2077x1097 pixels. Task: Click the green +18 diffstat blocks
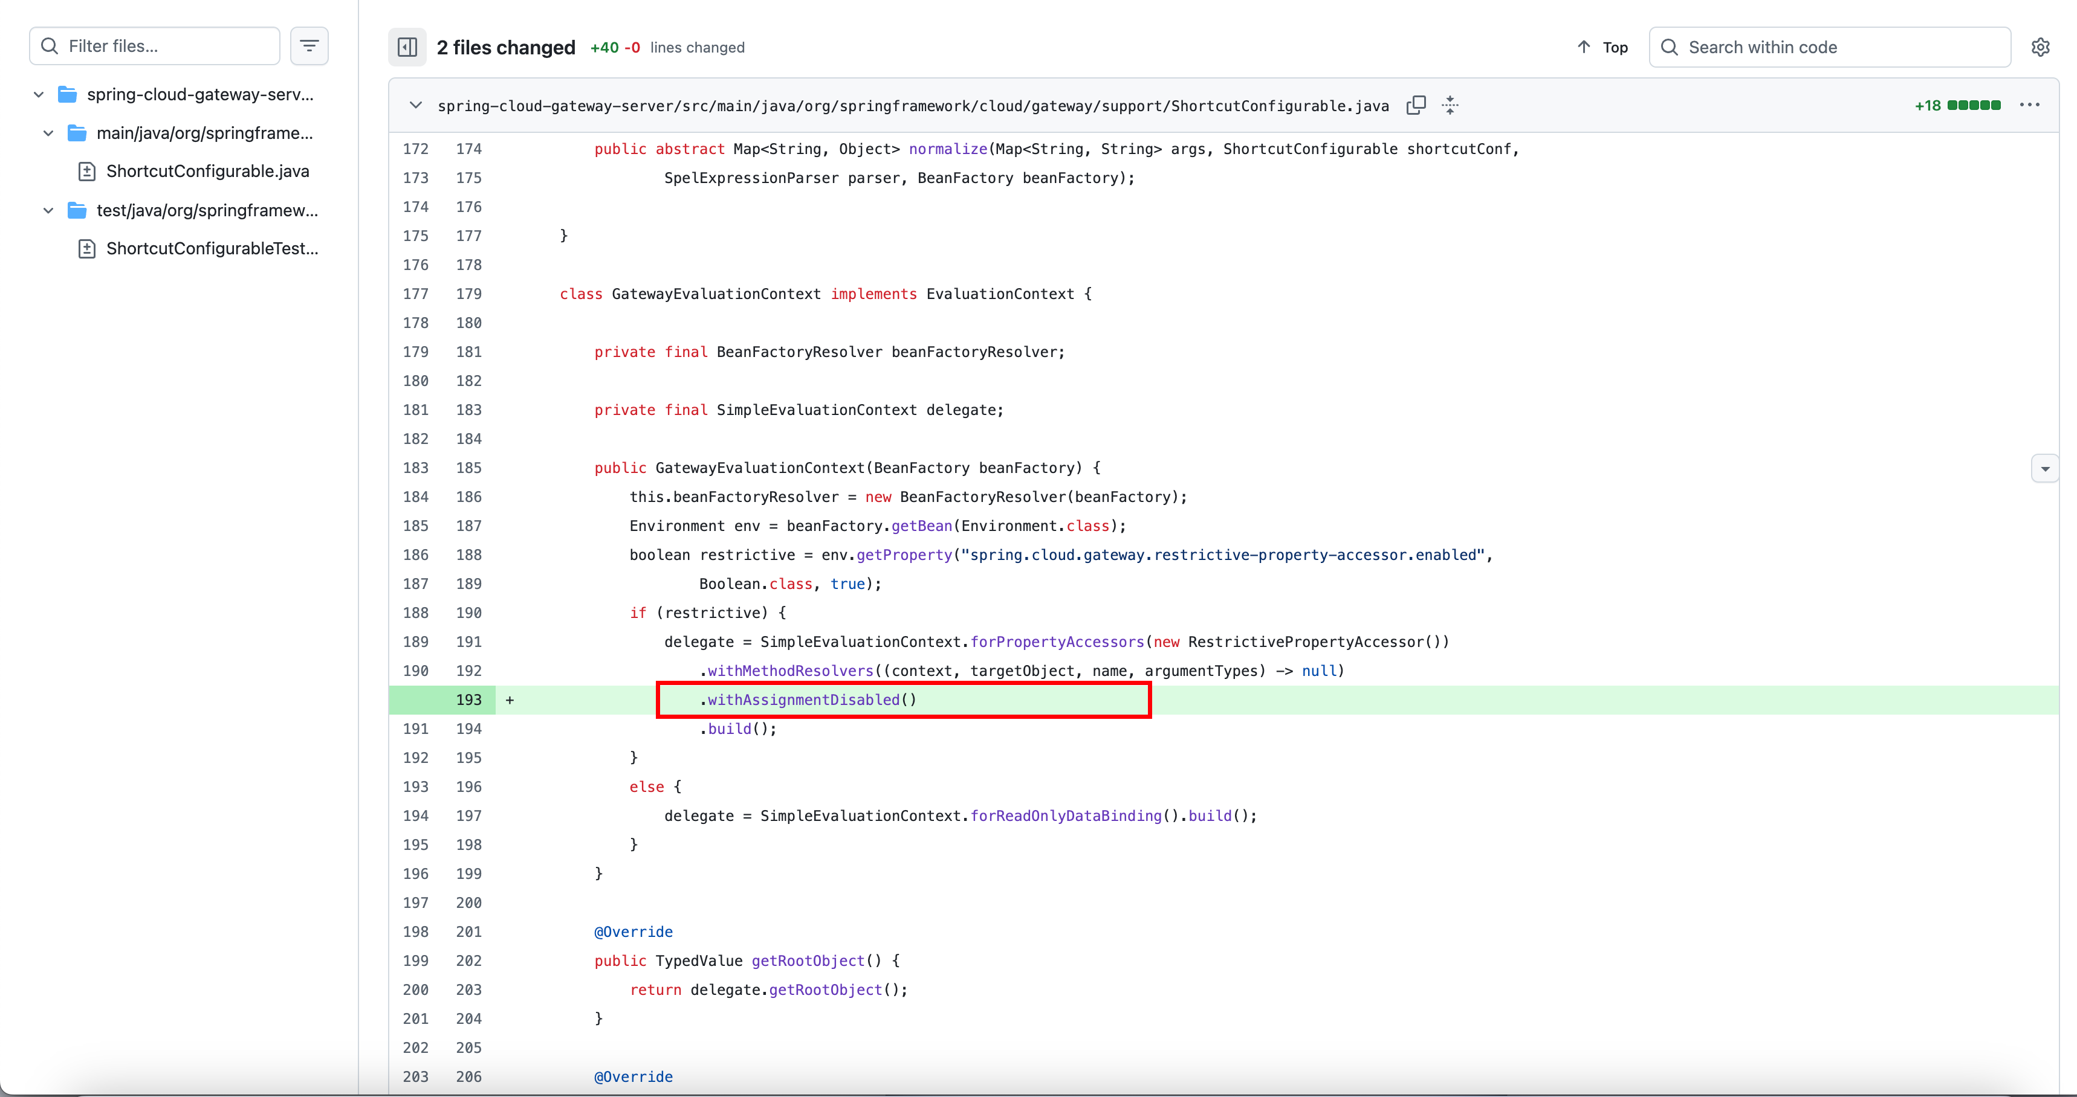(x=1973, y=106)
